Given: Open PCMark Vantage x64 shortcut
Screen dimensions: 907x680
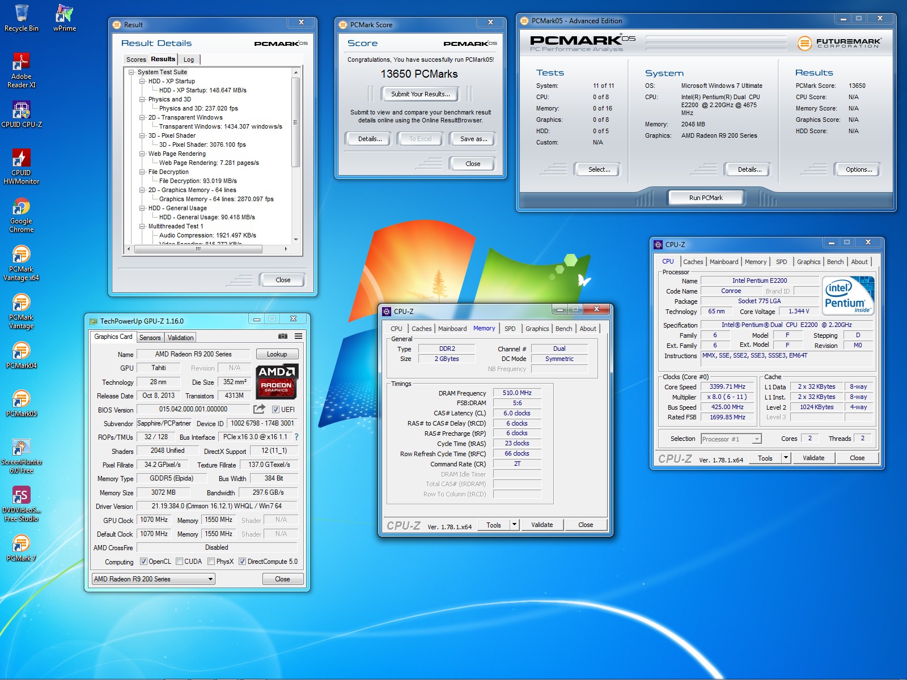Looking at the screenshot, I should (x=22, y=263).
